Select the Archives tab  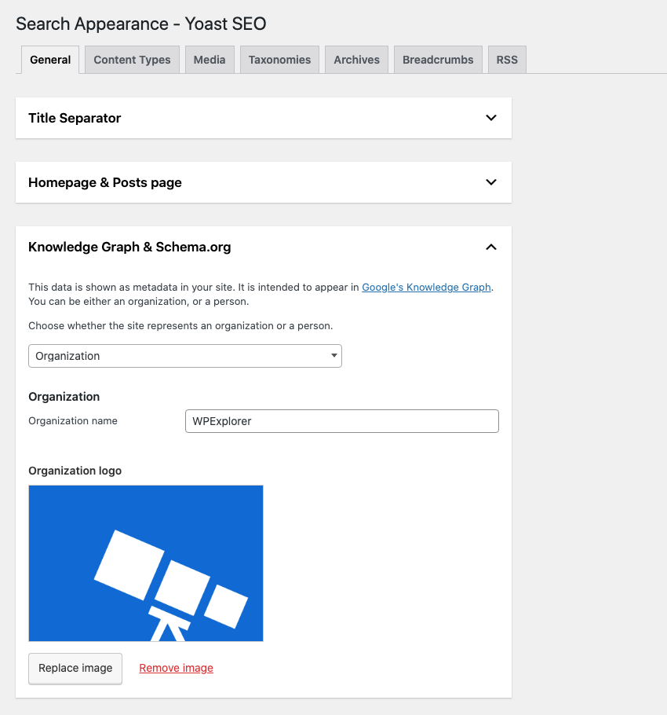356,60
